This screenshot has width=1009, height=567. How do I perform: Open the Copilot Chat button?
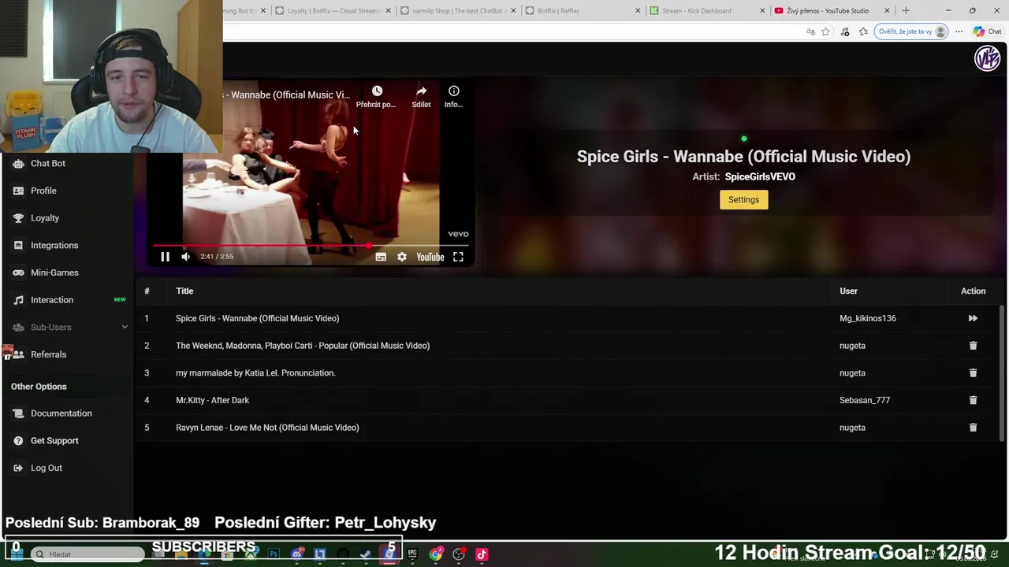pyautogui.click(x=987, y=31)
